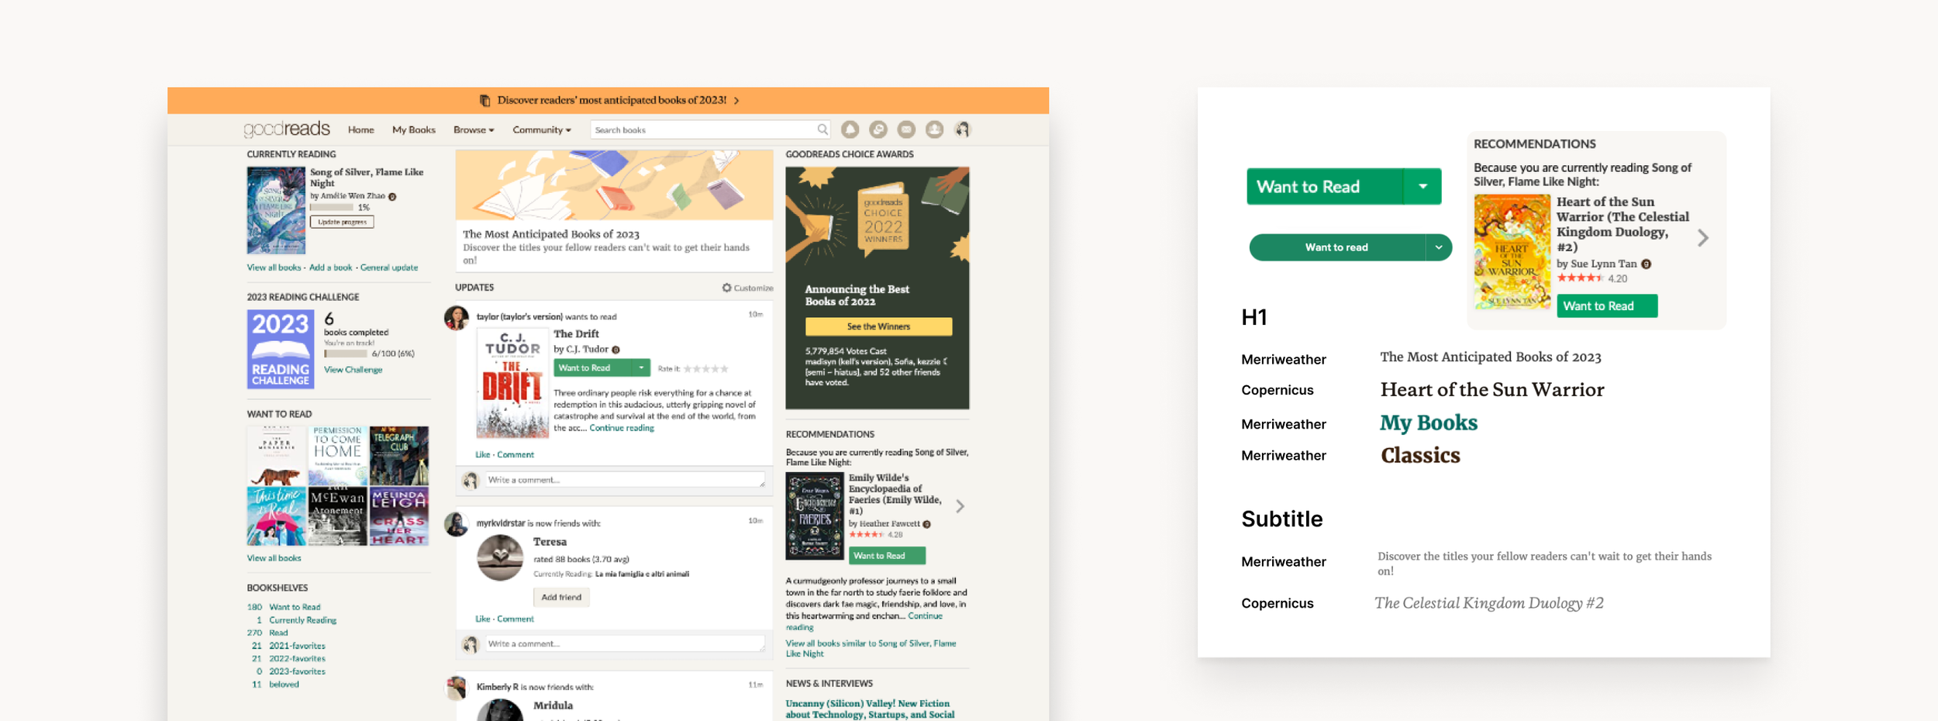This screenshot has width=1938, height=721.
Task: Click Comment under The Drift update
Action: 516,455
